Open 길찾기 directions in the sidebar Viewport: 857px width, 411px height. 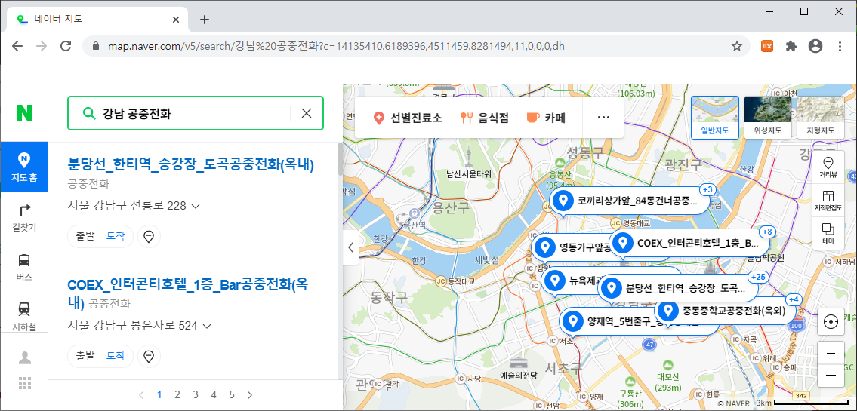pos(24,217)
